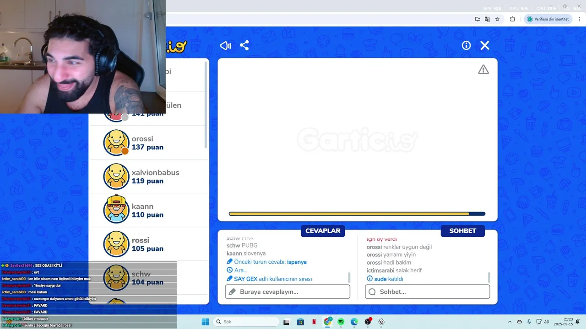The height and width of the screenshot is (329, 586).
Task: Click the streamer webcam overlay
Action: click(83, 57)
